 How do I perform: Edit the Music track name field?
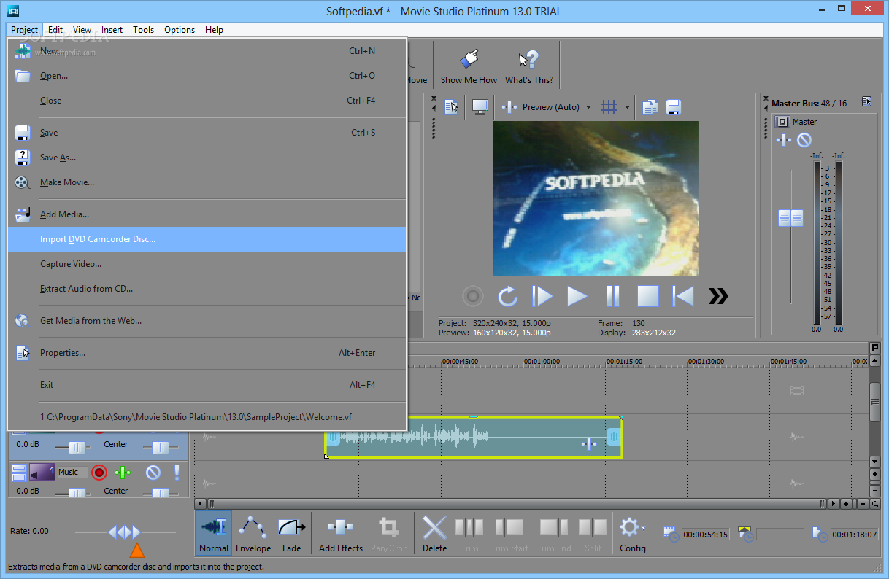click(72, 473)
